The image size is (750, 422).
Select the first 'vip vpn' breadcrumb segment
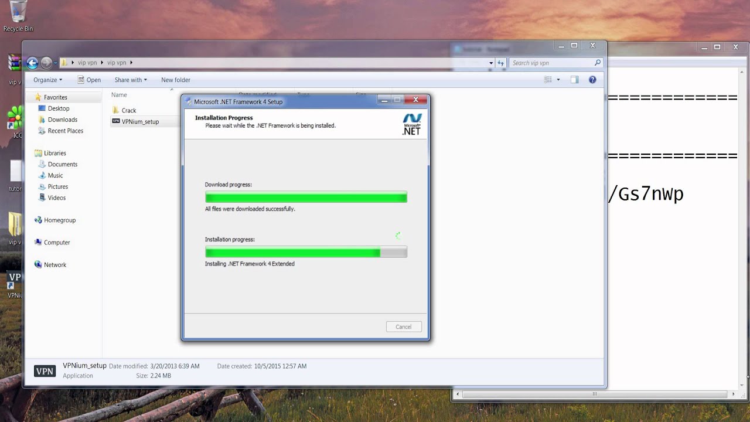[x=87, y=63]
